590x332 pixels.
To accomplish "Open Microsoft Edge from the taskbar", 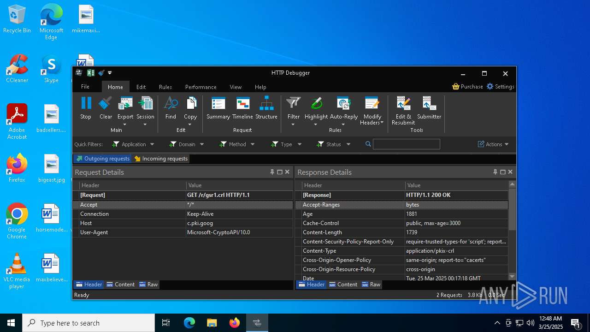I will tap(189, 323).
